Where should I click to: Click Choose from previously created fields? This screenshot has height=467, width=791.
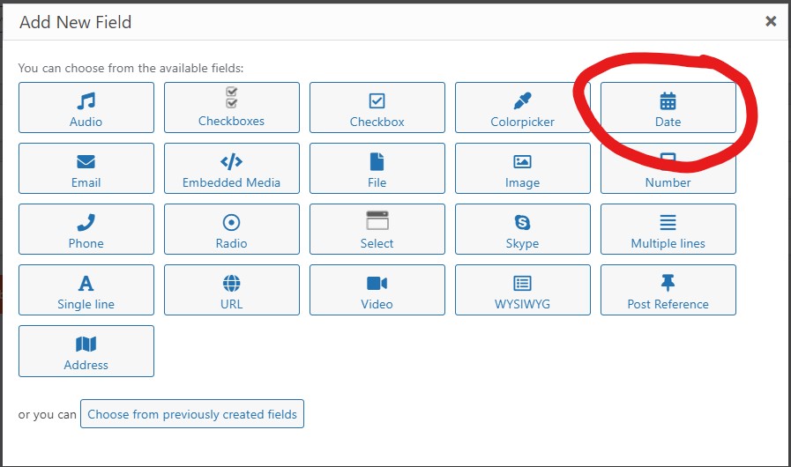point(192,414)
